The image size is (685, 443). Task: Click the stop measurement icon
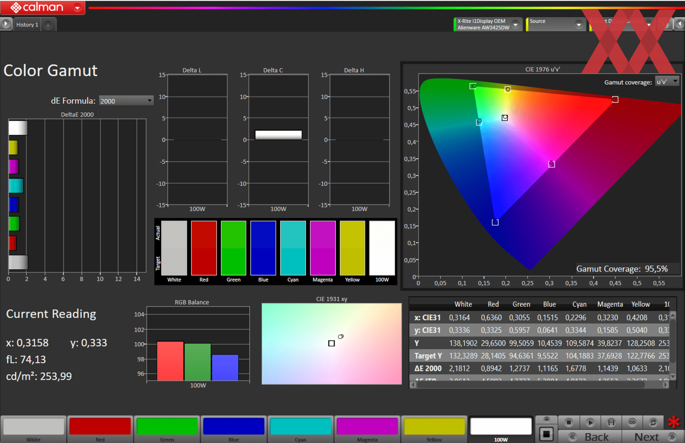coord(569,422)
